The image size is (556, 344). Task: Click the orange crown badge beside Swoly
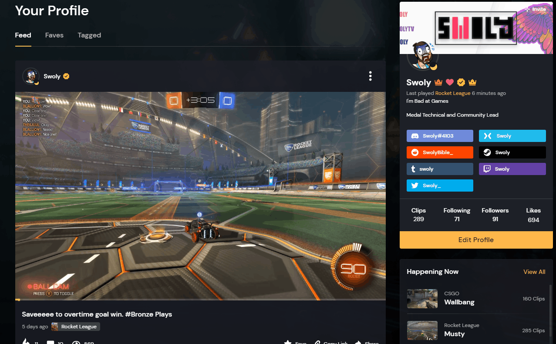coord(438,82)
